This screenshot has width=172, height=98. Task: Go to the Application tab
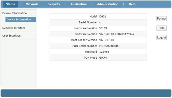[x=78, y=4]
